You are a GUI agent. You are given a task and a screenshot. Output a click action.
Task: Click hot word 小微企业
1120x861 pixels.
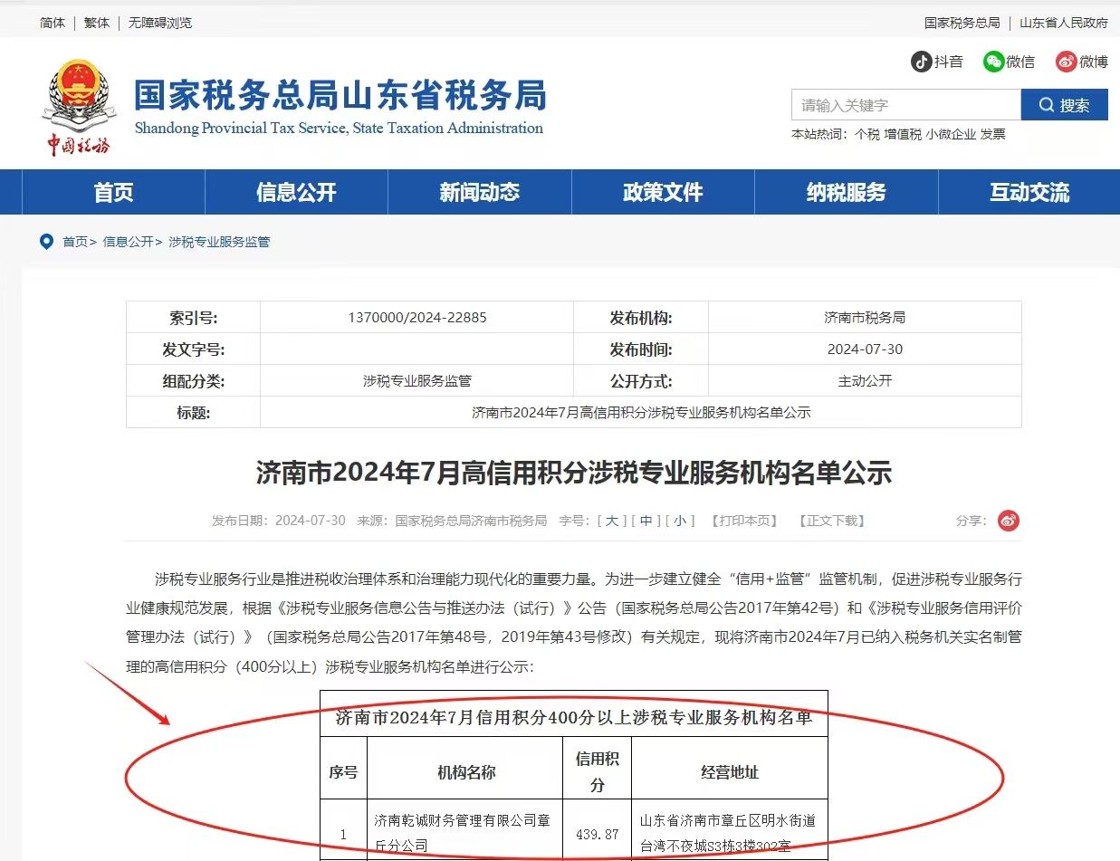coord(951,134)
